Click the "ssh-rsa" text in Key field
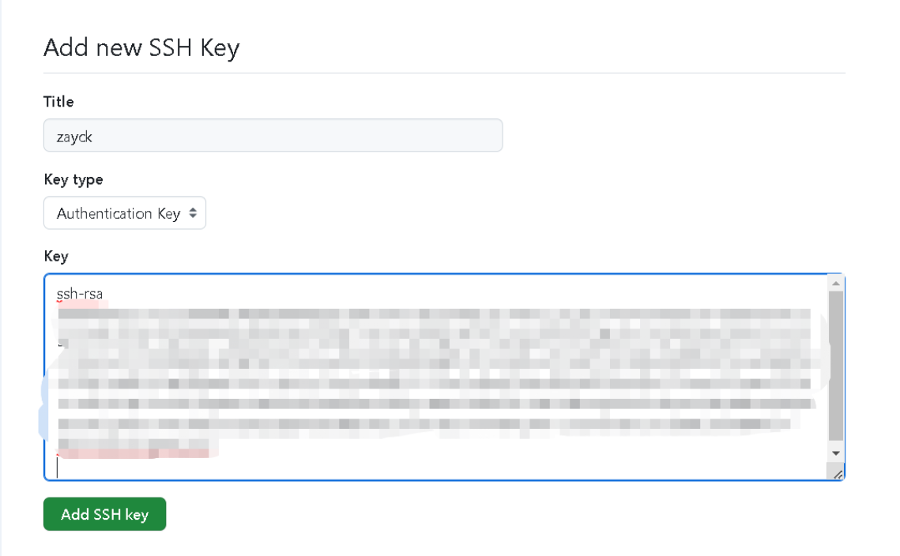900x556 pixels. pyautogui.click(x=79, y=295)
